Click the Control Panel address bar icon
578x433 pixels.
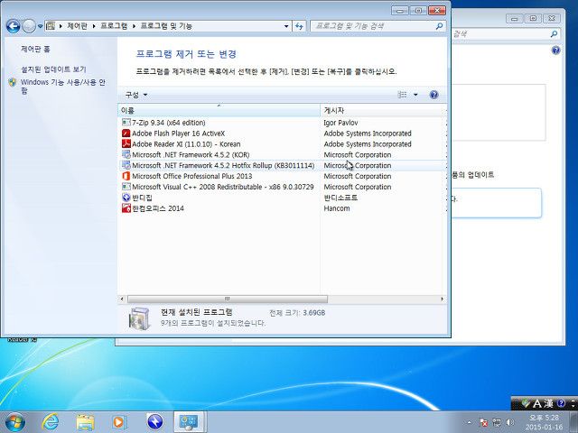[x=51, y=26]
